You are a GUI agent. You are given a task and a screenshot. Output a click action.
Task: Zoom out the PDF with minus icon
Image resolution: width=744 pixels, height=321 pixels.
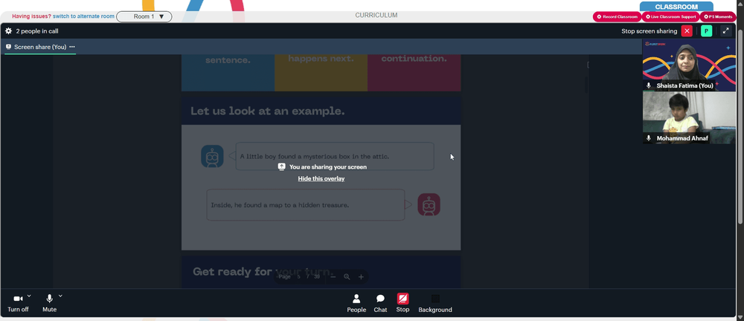[x=333, y=277]
